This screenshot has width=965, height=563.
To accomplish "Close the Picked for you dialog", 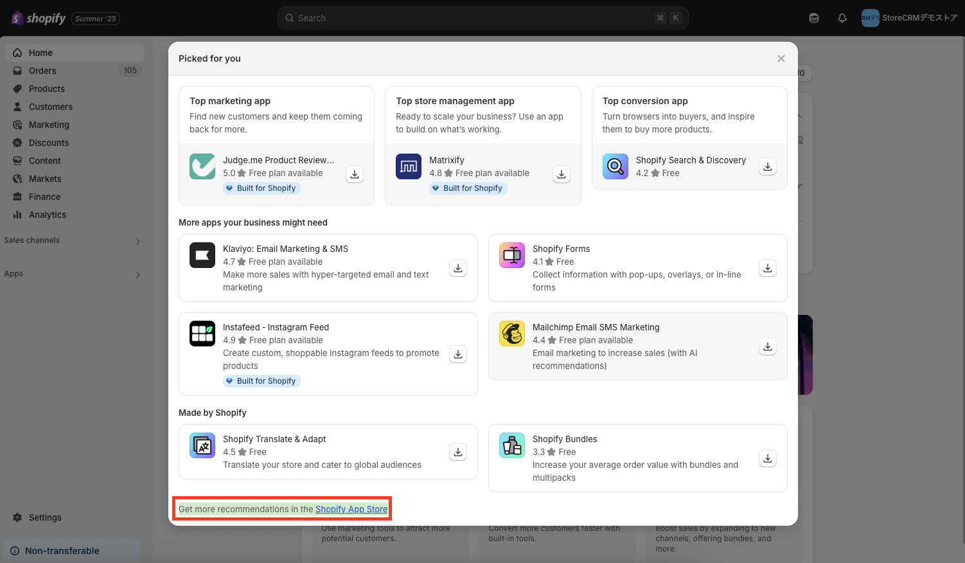I will [x=781, y=58].
